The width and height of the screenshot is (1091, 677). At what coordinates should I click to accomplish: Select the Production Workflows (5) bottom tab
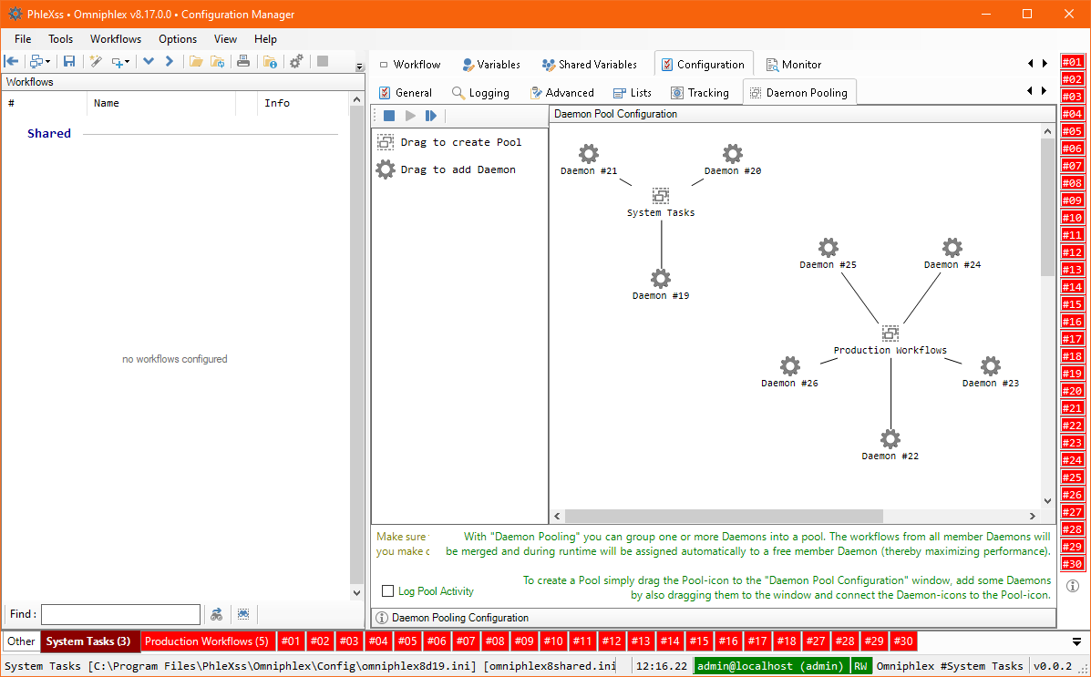[x=207, y=641]
